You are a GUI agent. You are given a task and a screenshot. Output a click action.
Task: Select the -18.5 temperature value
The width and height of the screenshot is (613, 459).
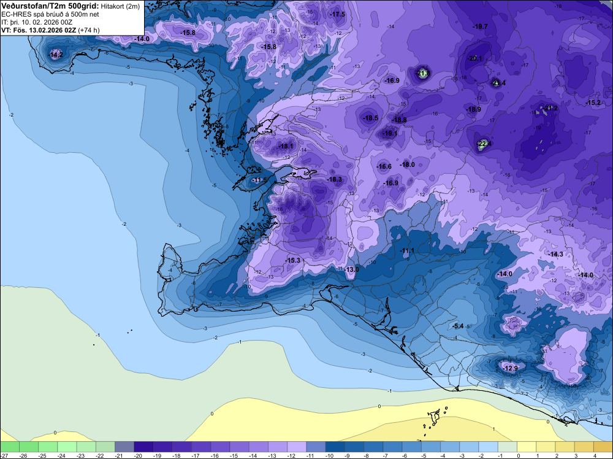[371, 118]
